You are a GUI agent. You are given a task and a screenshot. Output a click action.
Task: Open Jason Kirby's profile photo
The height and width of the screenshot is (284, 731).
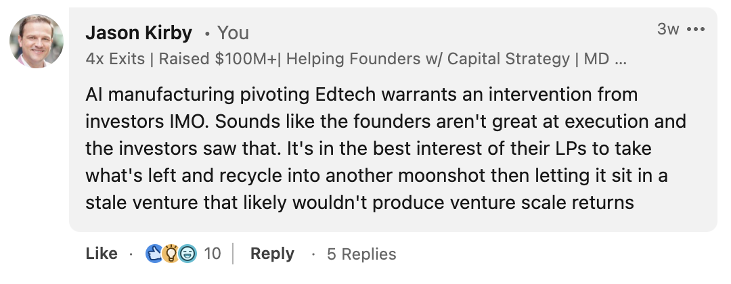coord(37,41)
